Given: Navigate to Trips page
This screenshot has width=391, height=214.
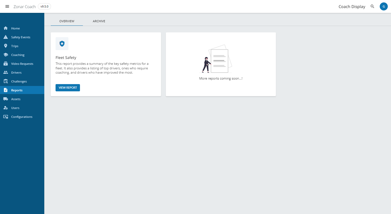Looking at the screenshot, I should (22, 46).
